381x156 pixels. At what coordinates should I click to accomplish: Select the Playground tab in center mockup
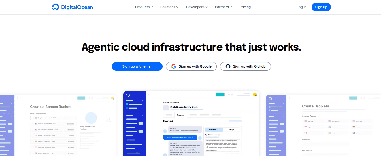click(181, 115)
